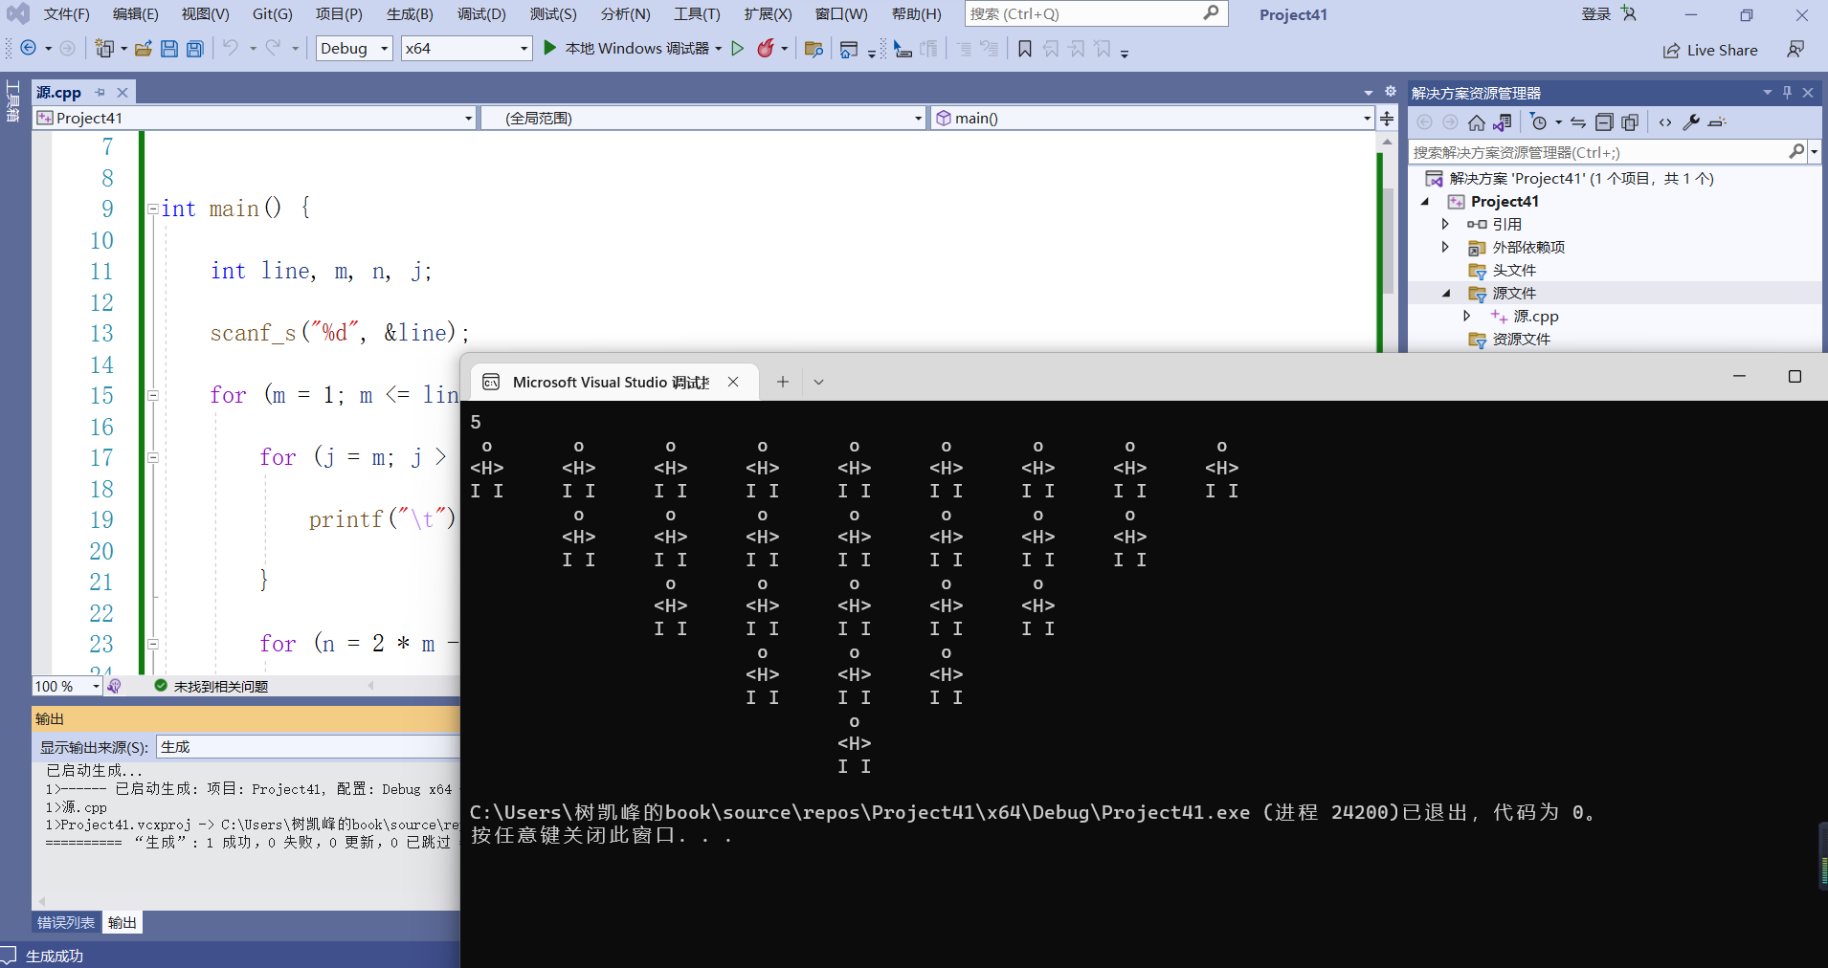This screenshot has width=1828, height=968.
Task: Expand the 引用 node in Solution Explorer
Action: pos(1445,224)
